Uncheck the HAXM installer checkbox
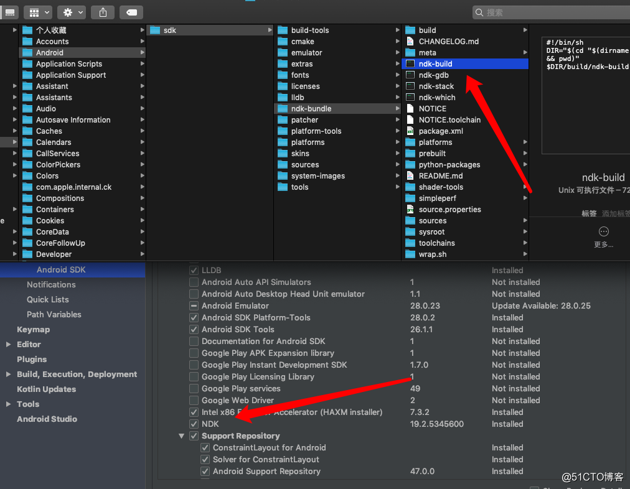This screenshot has width=630, height=489. (x=194, y=412)
